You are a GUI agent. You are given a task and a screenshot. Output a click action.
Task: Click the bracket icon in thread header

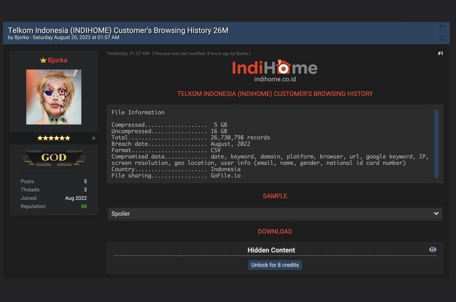[x=442, y=33]
